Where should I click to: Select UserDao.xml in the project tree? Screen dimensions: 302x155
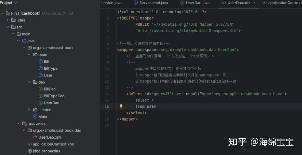[x=50, y=137]
